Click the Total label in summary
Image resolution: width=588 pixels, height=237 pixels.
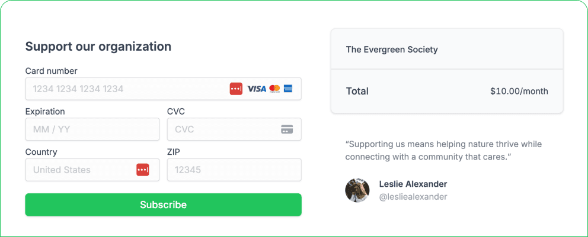pos(357,91)
